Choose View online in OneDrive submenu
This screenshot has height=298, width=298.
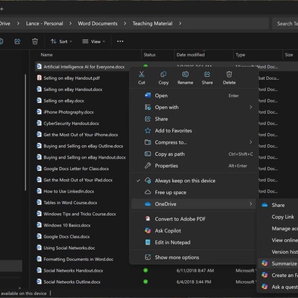click(278, 240)
